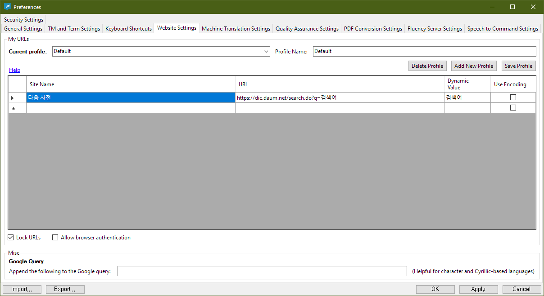
Task: Open the Quality Assurance Settings tab
Action: pyautogui.click(x=307, y=29)
